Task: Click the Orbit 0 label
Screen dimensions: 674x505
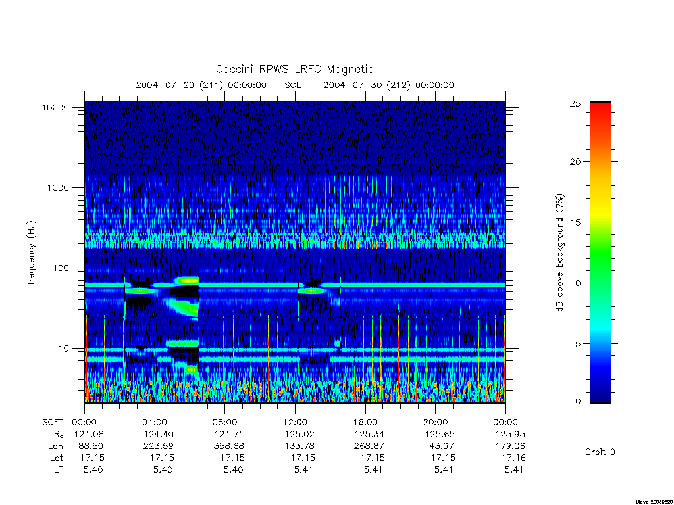Action: point(600,452)
